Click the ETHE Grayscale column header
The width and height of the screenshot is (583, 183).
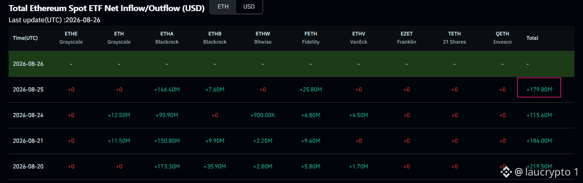pos(71,38)
